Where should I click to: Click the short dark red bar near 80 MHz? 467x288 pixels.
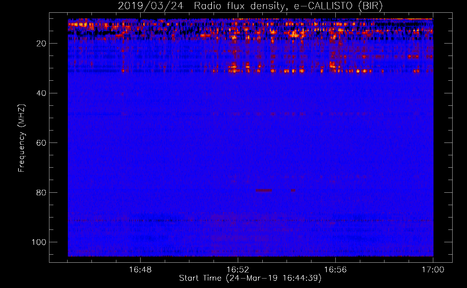[x=293, y=190]
